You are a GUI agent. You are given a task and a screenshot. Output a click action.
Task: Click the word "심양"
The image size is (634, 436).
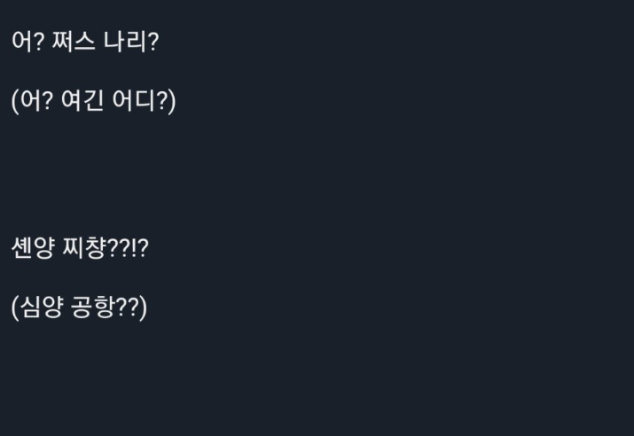pos(42,307)
